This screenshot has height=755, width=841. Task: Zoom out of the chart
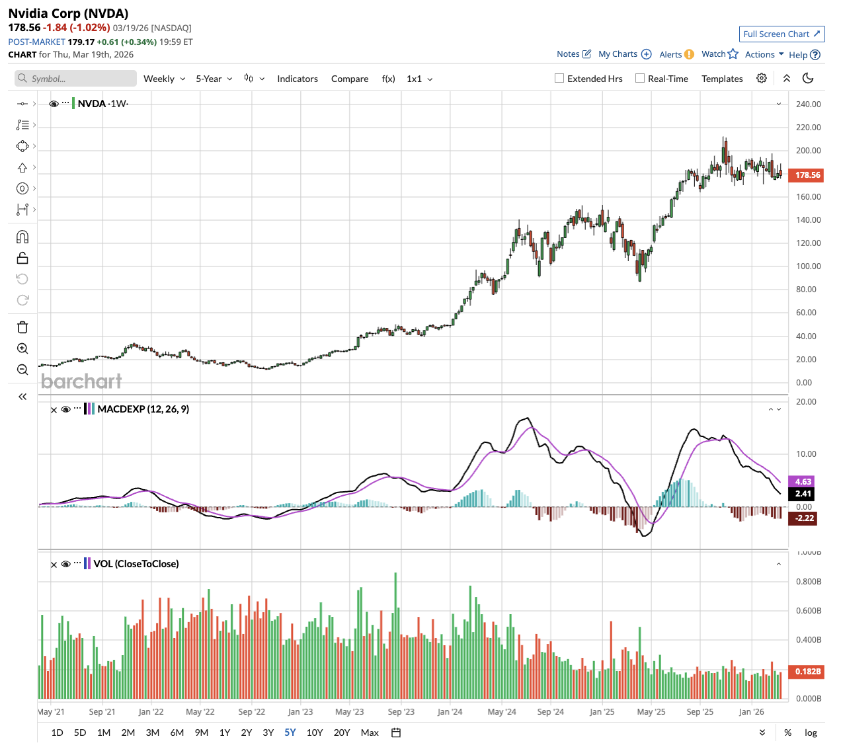[22, 370]
